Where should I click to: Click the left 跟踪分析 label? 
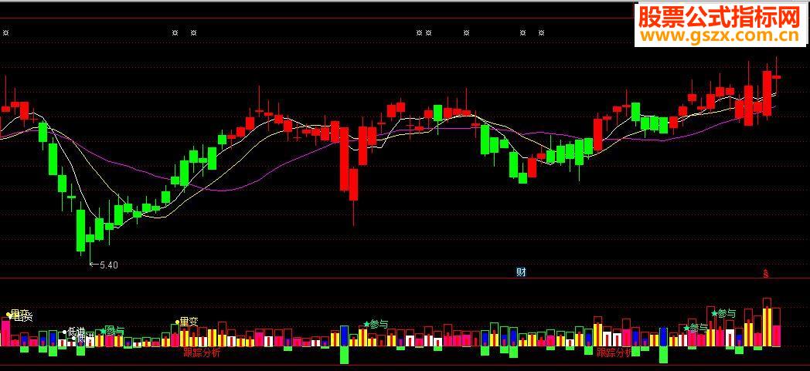(201, 353)
